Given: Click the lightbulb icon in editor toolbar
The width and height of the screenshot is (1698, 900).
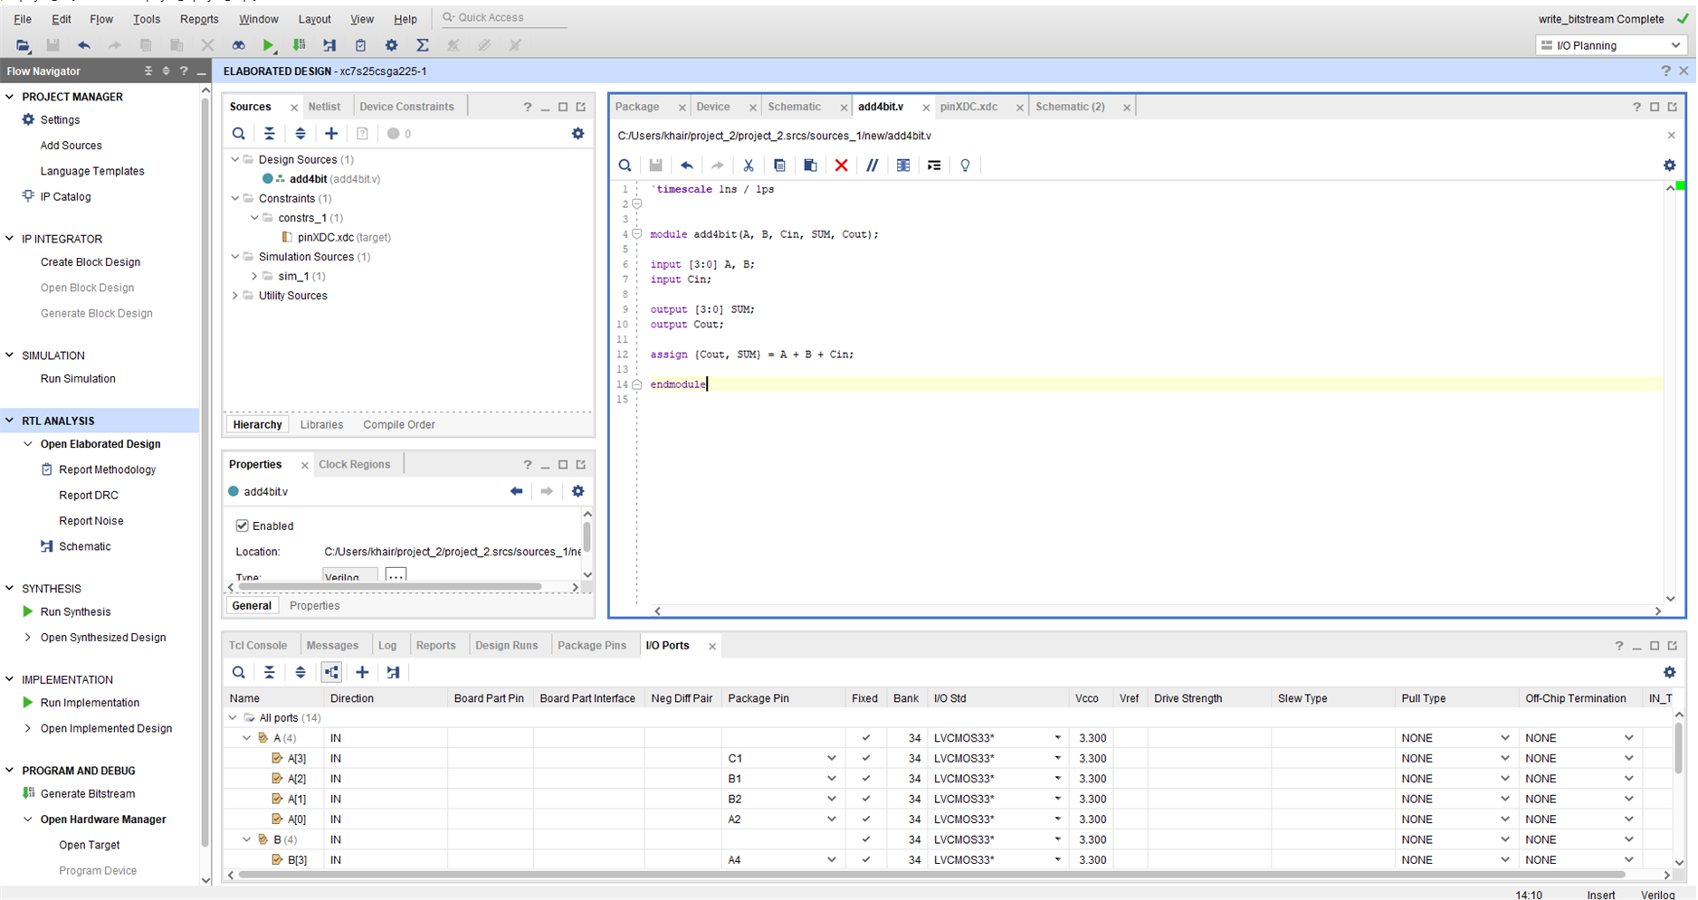Looking at the screenshot, I should tap(965, 166).
